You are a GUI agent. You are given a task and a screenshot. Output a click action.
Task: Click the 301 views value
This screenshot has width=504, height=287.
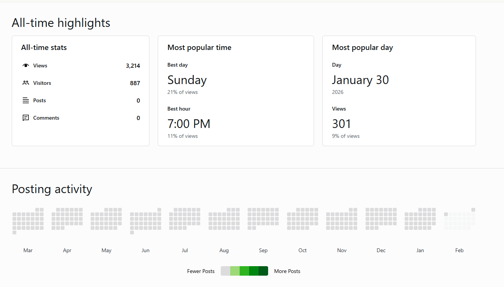341,124
